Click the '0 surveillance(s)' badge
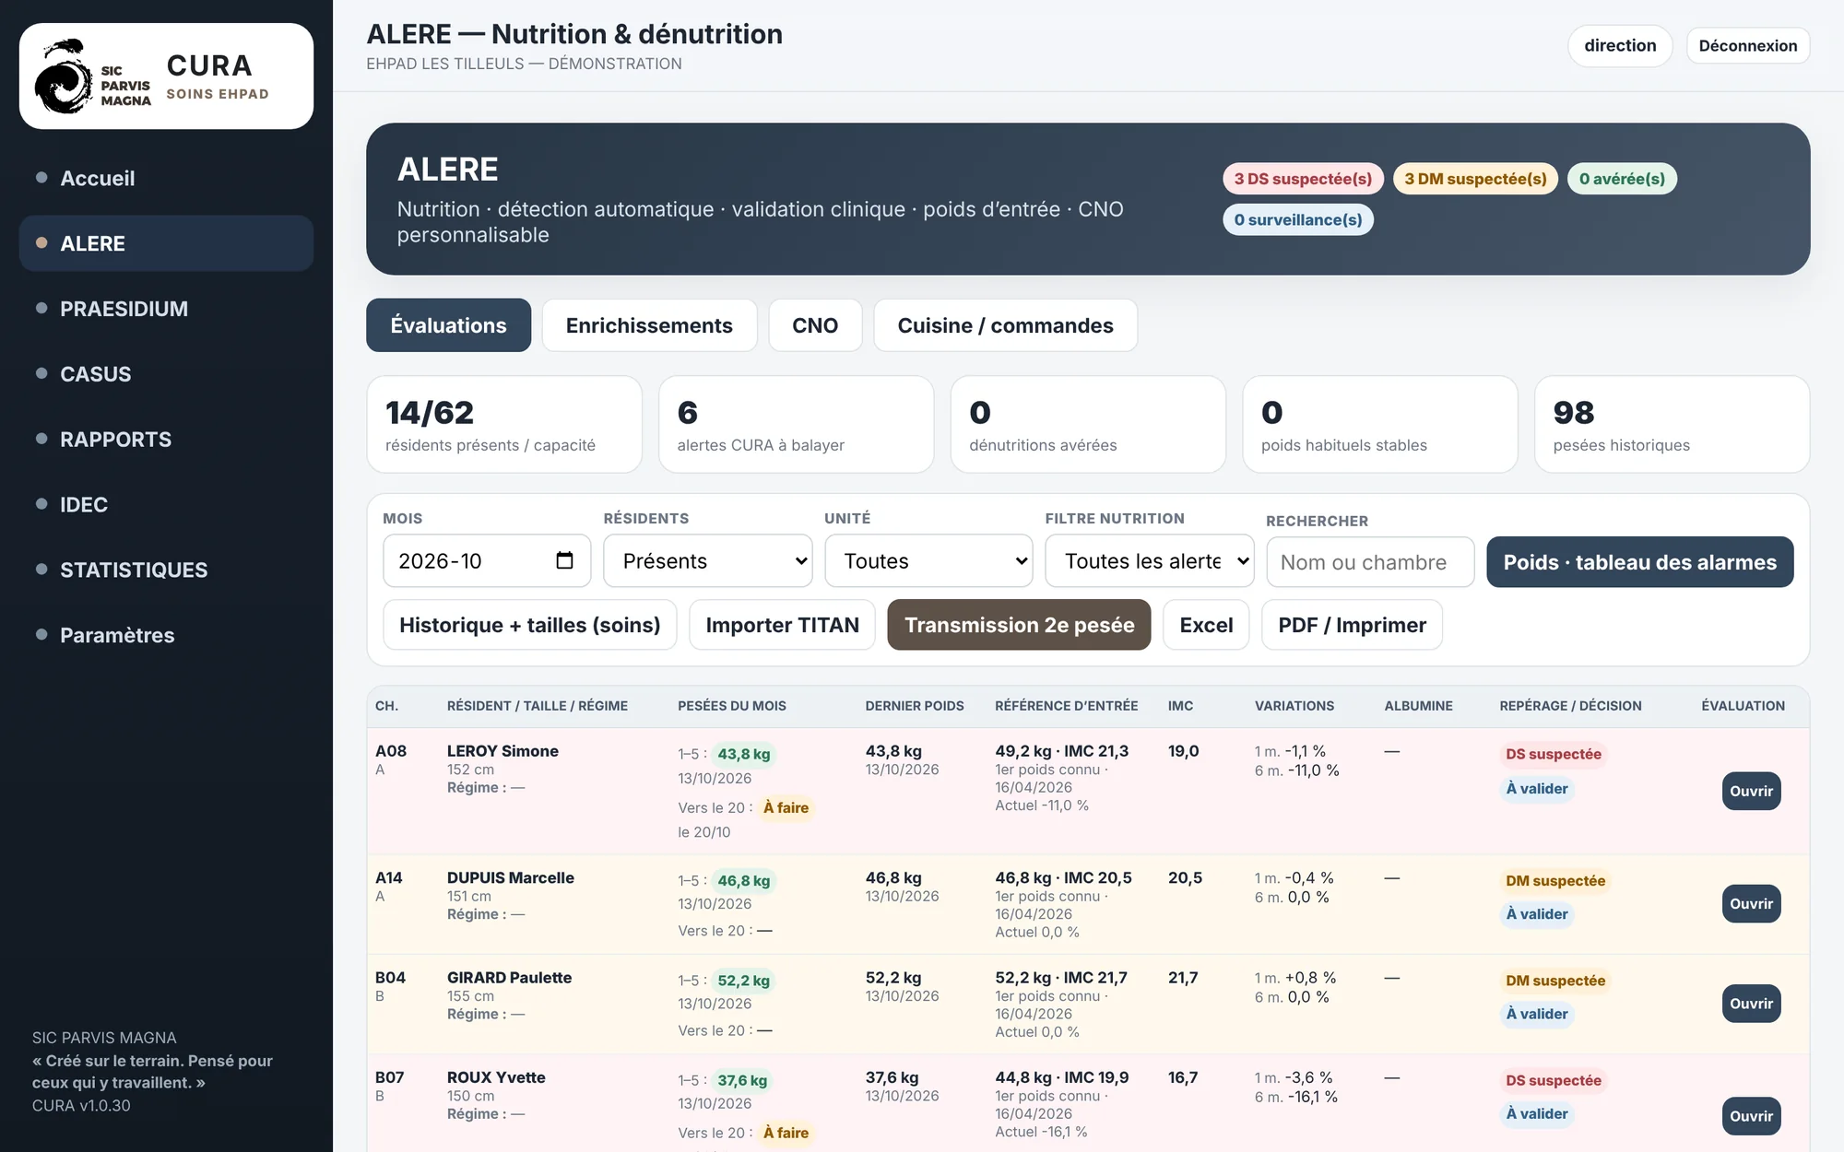 click(1297, 219)
